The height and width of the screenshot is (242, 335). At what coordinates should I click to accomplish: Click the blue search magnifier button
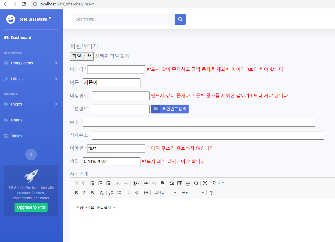(180, 19)
